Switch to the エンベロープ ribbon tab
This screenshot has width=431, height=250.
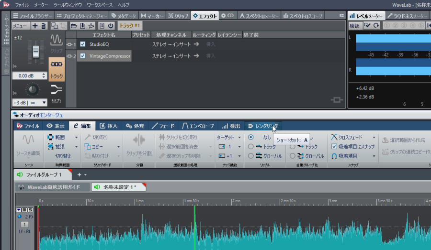[x=198, y=126]
